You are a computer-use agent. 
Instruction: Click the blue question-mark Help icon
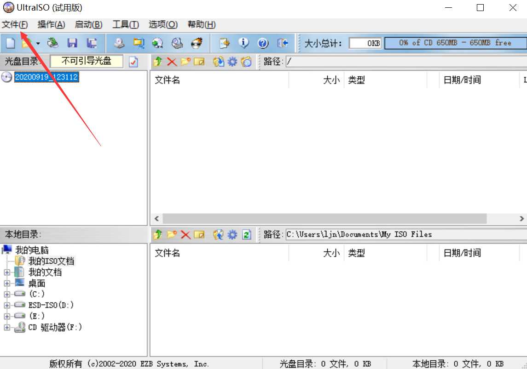click(x=263, y=43)
